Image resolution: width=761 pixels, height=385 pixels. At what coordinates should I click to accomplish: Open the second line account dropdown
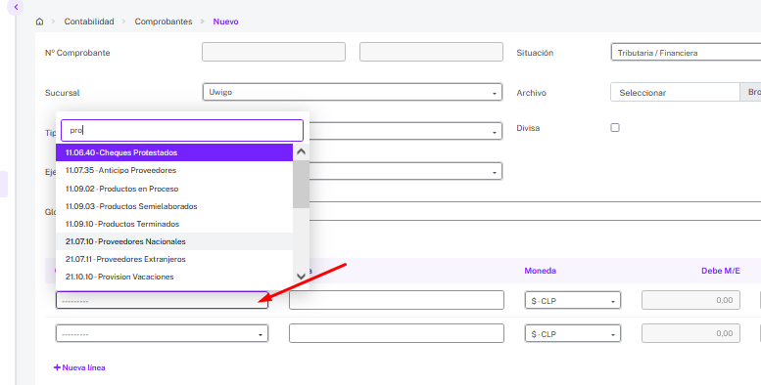click(163, 333)
